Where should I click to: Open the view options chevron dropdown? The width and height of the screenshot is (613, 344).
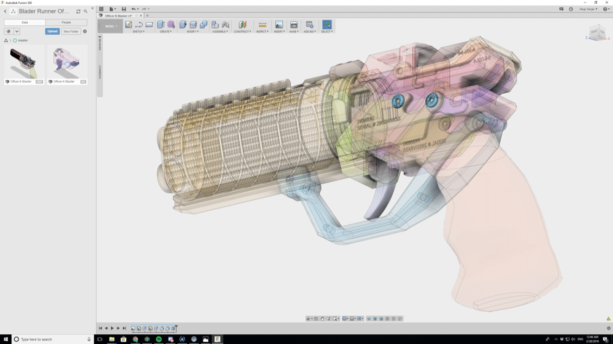pyautogui.click(x=17, y=31)
